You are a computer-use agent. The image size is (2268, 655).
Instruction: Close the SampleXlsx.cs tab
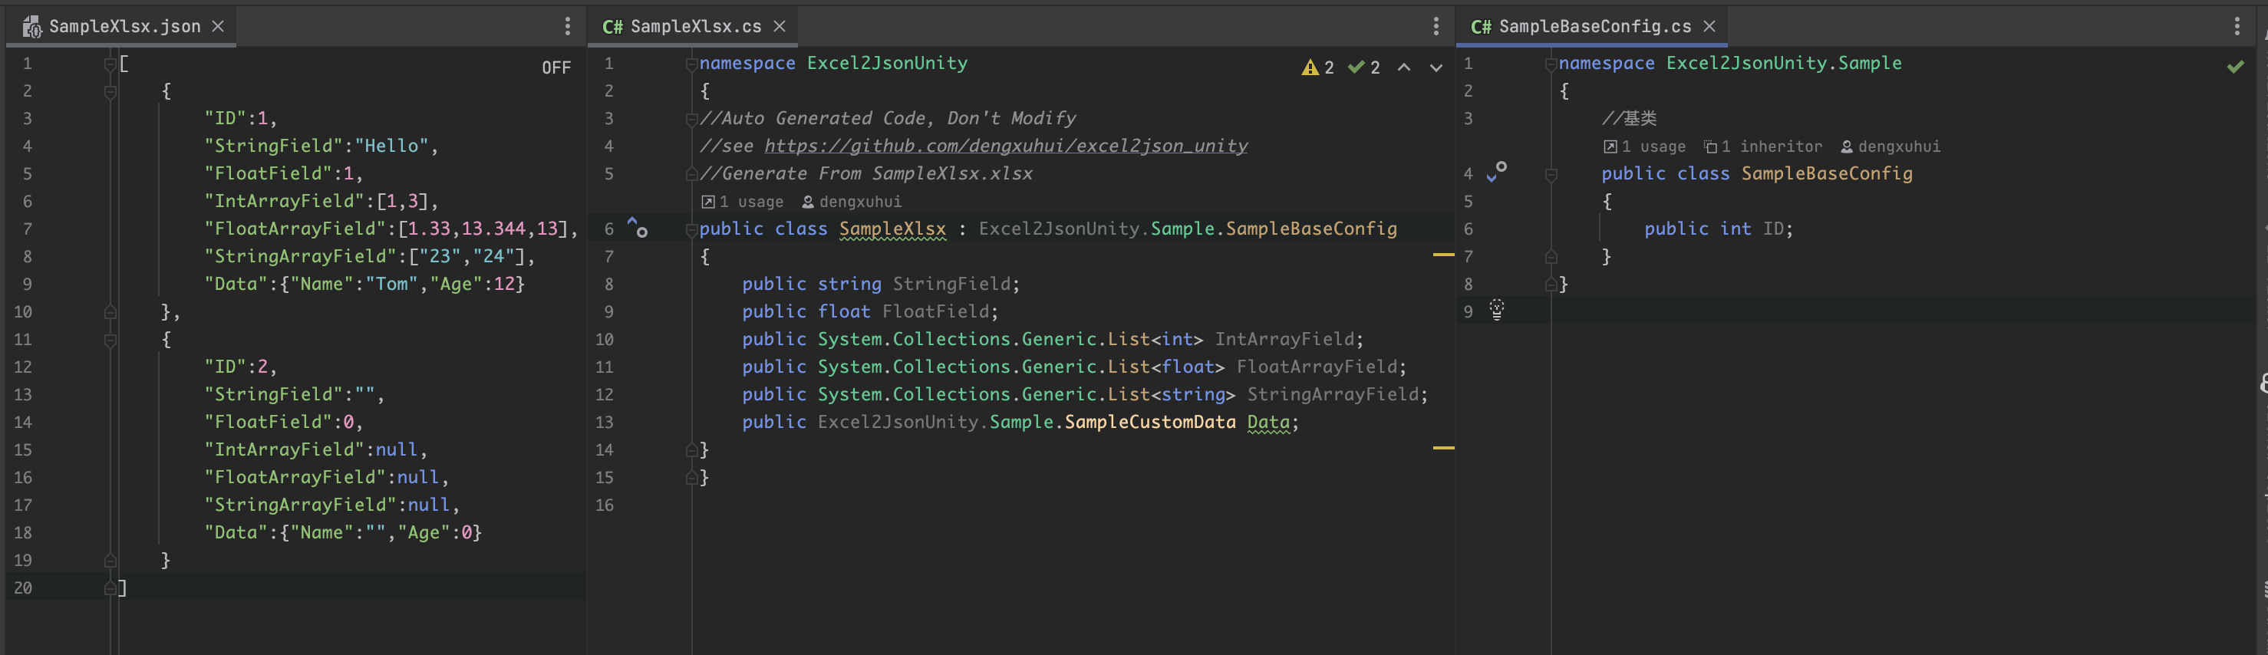tap(780, 26)
